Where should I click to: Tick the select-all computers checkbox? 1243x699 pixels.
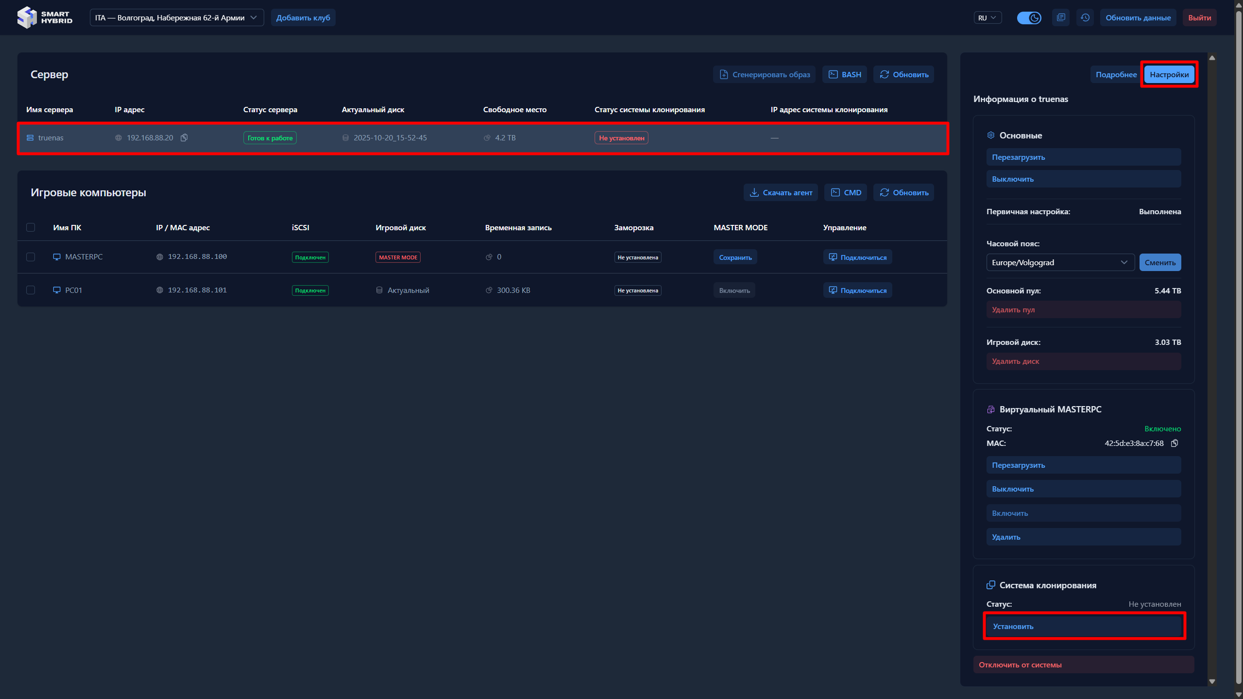(x=31, y=227)
